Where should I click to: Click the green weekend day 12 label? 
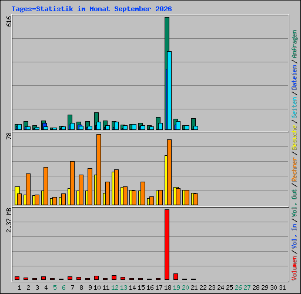coord(115,288)
